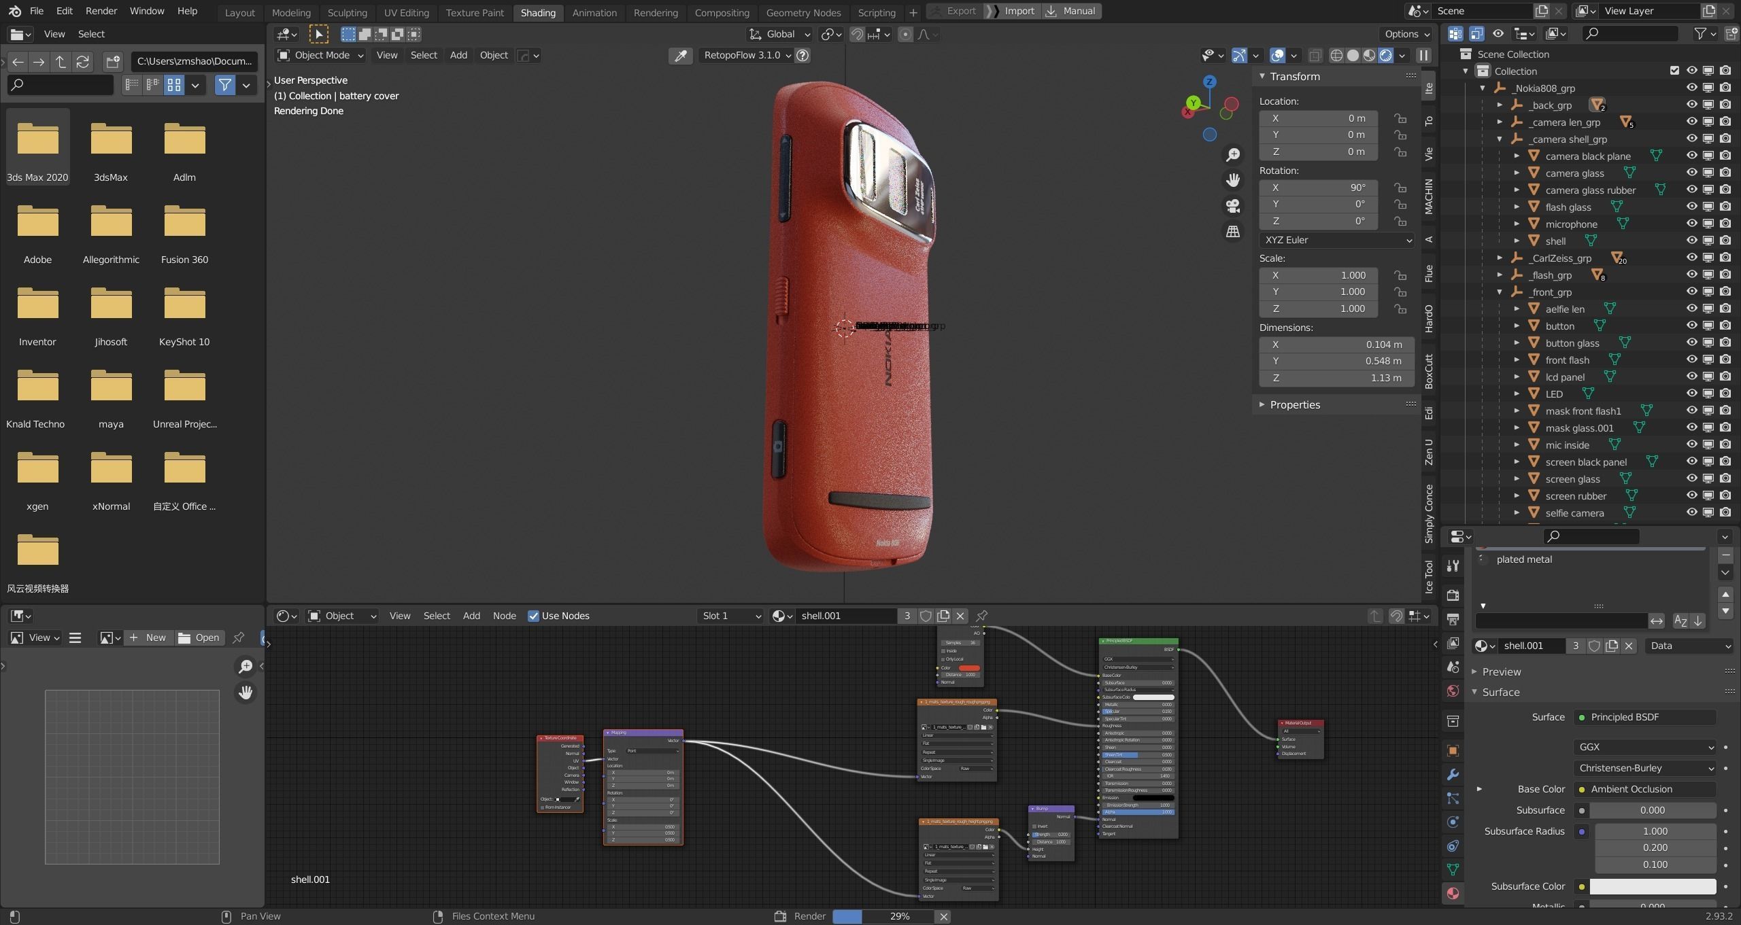Click Open image button in image editor
Viewport: 1741px width, 925px height.
199,638
